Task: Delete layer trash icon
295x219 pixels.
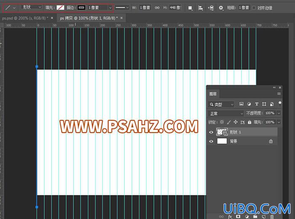Action: [272, 216]
